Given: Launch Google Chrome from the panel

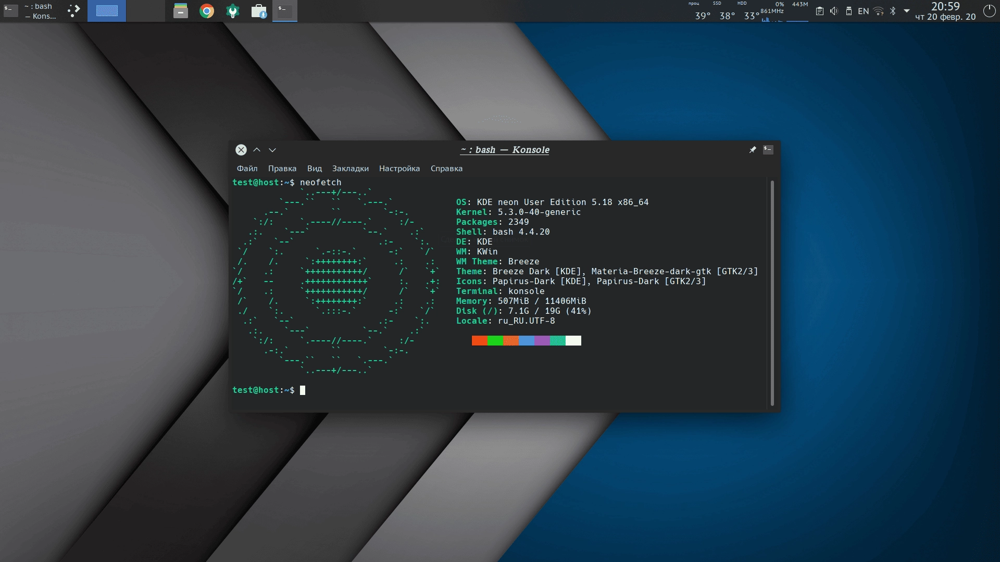Looking at the screenshot, I should pyautogui.click(x=207, y=11).
